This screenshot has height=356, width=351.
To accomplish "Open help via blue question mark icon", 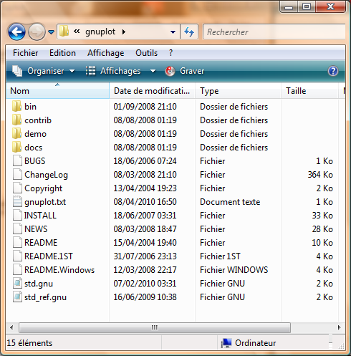I will 333,71.
